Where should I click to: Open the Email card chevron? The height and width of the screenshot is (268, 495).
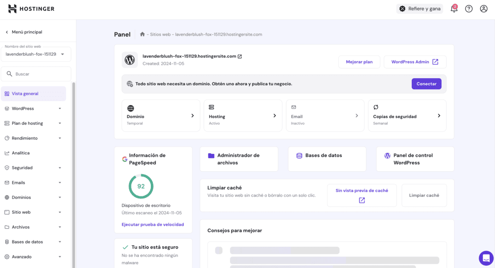357,116
